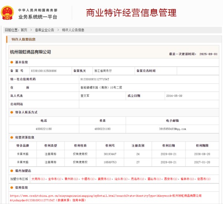This screenshot has width=223, height=204.
Task: Click the 信用信息 orange bullet icon
Action: coord(12,188)
